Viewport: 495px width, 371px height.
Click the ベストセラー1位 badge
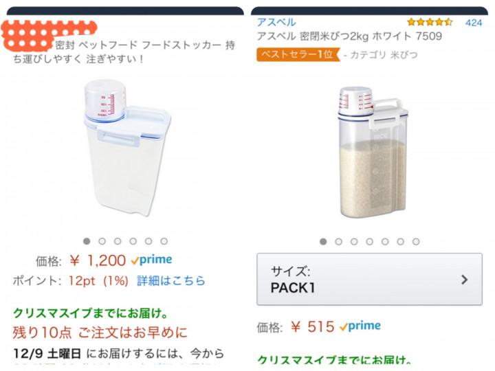[298, 54]
